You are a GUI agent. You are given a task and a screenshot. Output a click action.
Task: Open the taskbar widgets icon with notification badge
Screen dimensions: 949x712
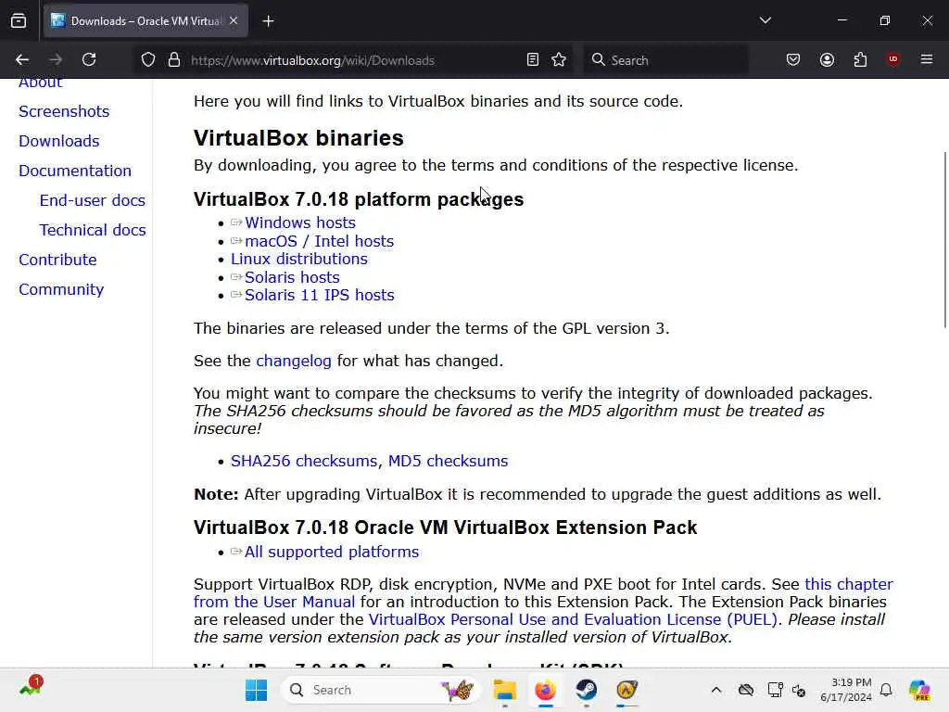(x=31, y=687)
